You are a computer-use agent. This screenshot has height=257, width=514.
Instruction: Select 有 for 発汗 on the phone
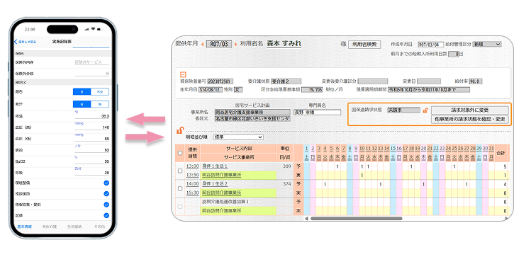[x=82, y=104]
